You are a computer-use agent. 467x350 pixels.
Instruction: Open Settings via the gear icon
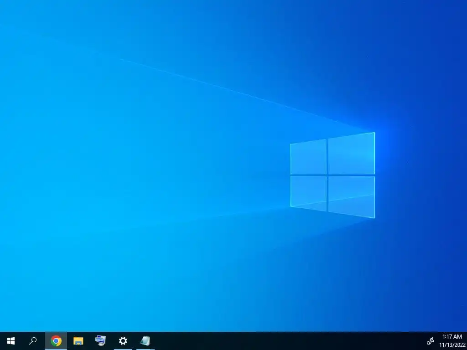(x=123, y=341)
